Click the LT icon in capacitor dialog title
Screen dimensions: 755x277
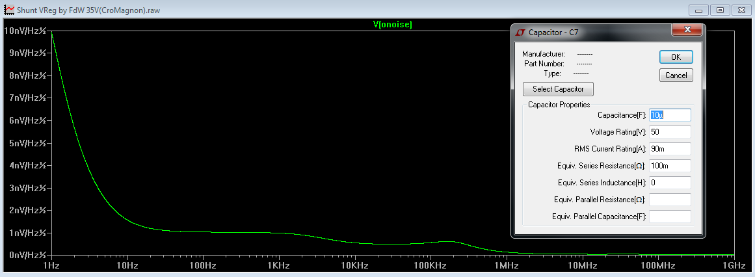pos(520,33)
